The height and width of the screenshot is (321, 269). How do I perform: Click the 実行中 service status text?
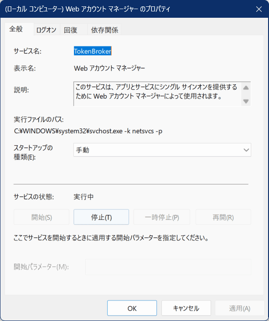click(83, 197)
